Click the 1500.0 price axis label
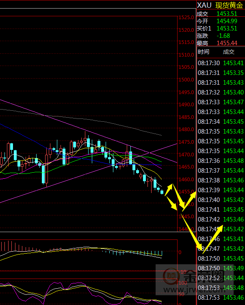 click(x=185, y=80)
